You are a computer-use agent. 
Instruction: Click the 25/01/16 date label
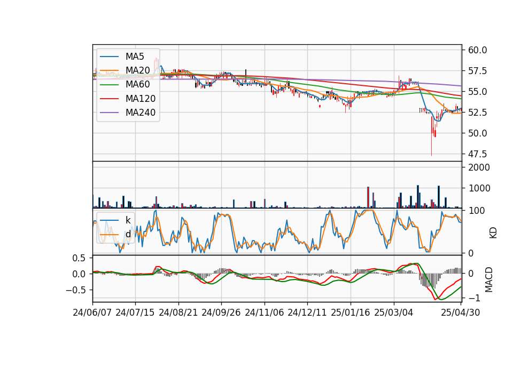(351, 313)
